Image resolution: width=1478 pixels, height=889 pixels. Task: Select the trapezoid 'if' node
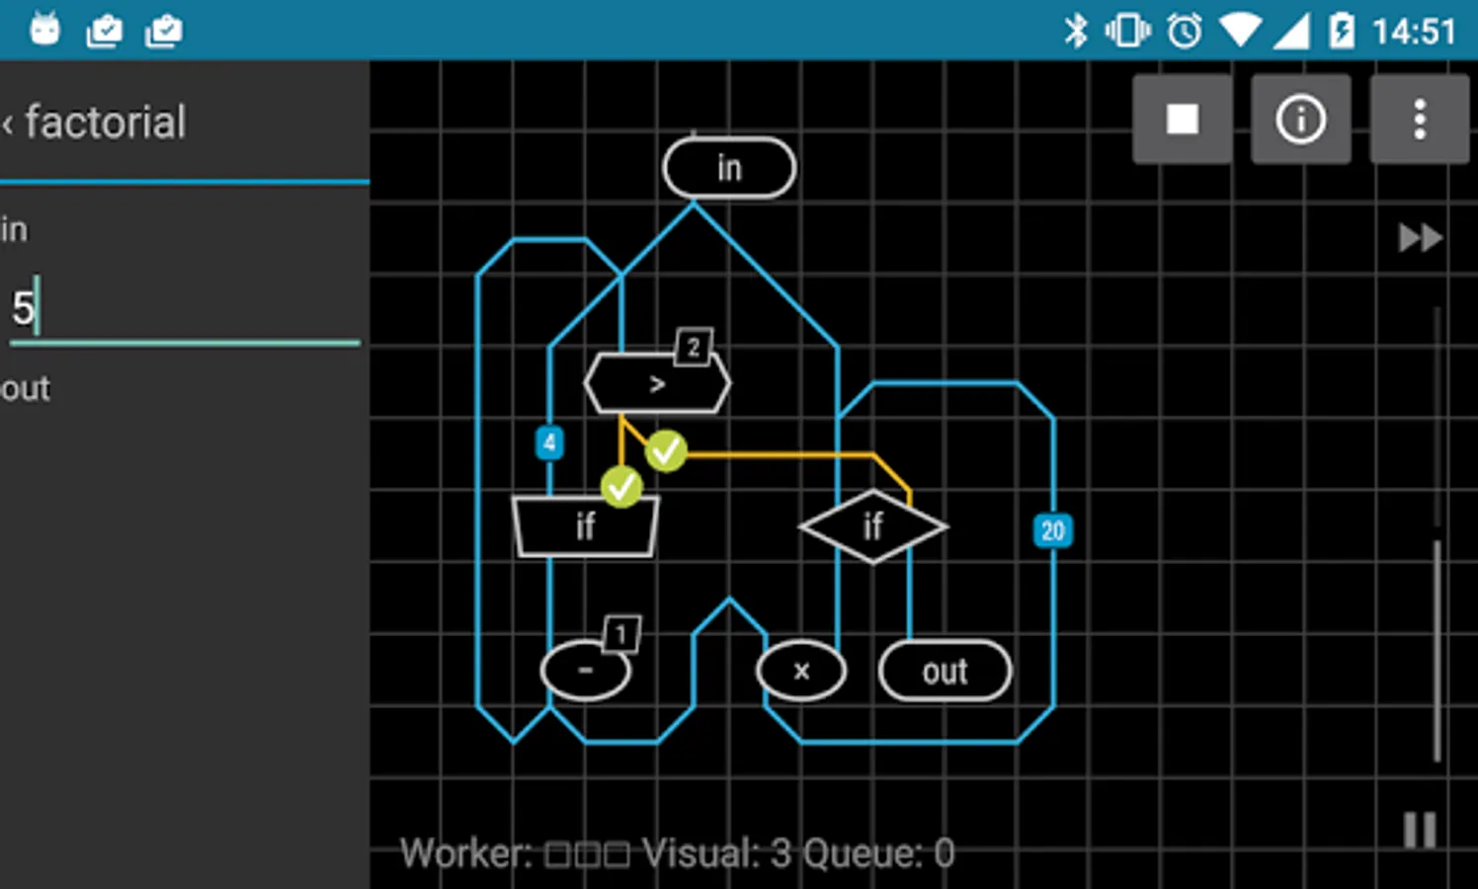(x=585, y=525)
